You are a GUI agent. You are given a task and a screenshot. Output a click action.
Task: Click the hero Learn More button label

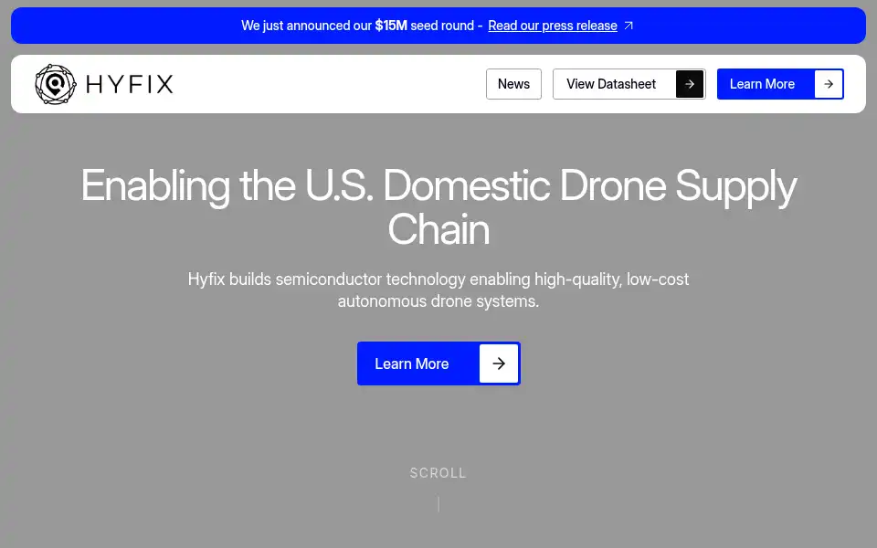pyautogui.click(x=412, y=364)
